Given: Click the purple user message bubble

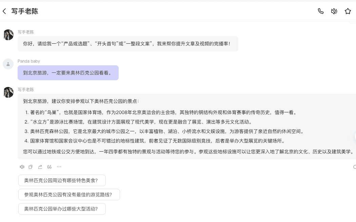Looking at the screenshot, I should click(68, 73).
